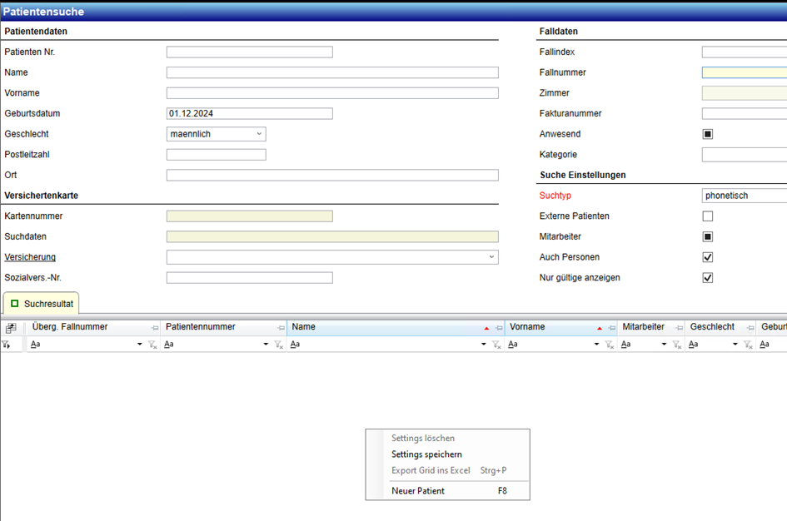This screenshot has height=521, width=787.
Task: Click the filter row selector icon
Action: click(6, 345)
